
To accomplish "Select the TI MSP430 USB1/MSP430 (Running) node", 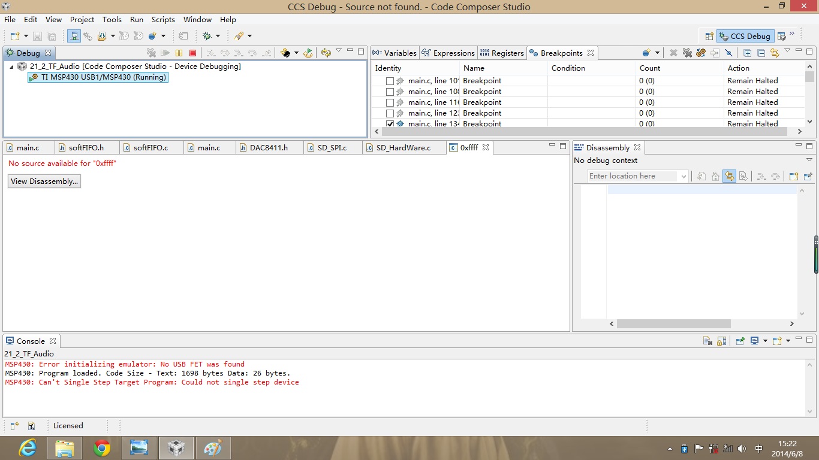I will point(98,77).
